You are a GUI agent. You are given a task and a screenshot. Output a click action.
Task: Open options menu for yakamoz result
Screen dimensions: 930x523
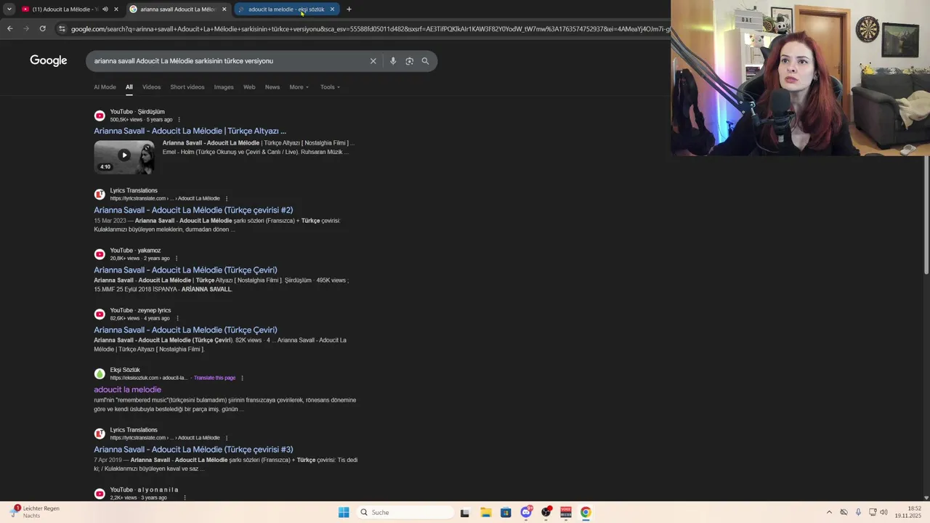coord(177,259)
